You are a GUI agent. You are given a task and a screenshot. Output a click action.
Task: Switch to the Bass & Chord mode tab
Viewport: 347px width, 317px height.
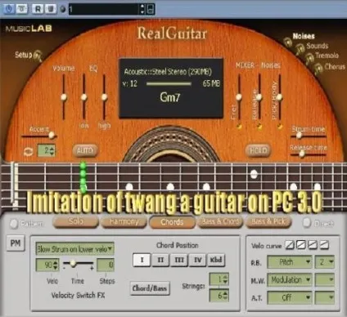220,221
